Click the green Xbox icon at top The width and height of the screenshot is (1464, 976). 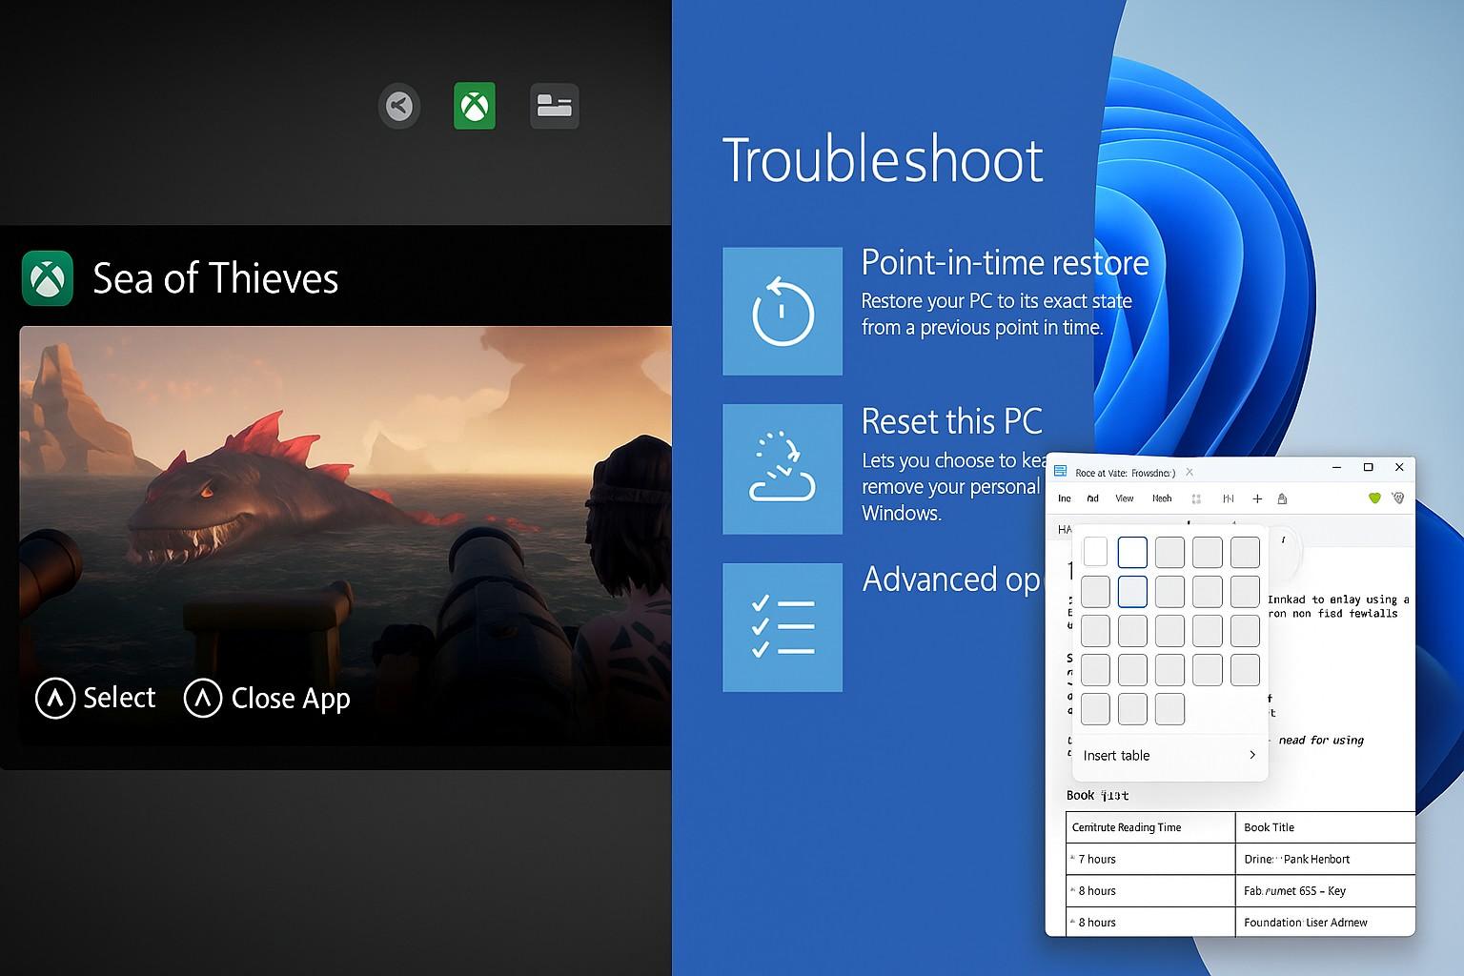tap(475, 106)
